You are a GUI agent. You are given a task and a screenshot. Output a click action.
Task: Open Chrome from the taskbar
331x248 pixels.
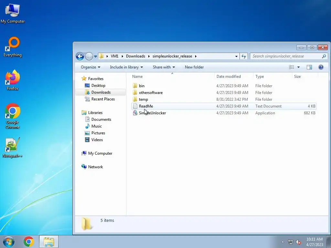click(x=29, y=242)
